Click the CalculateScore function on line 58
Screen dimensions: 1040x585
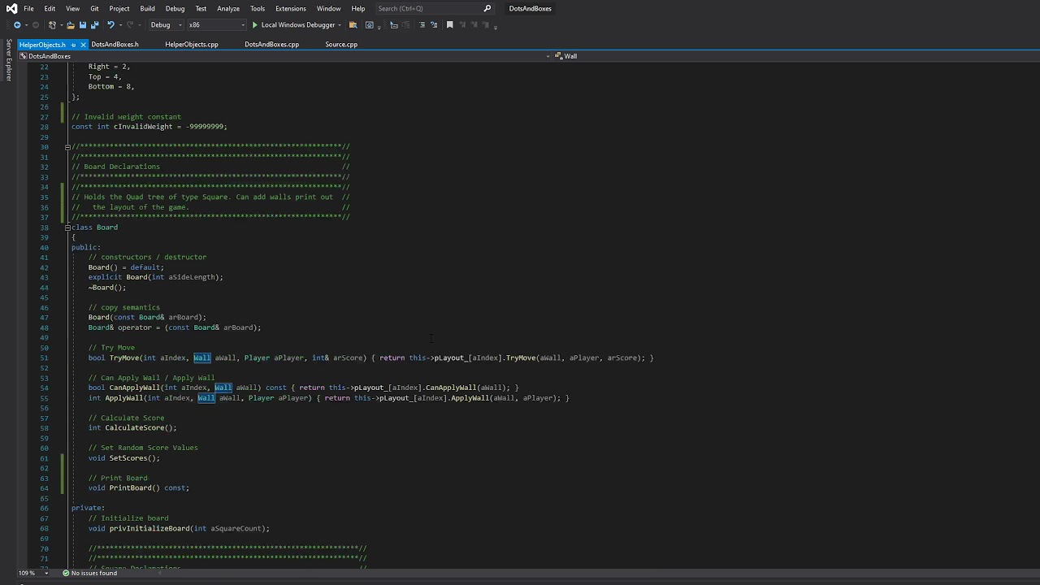135,428
